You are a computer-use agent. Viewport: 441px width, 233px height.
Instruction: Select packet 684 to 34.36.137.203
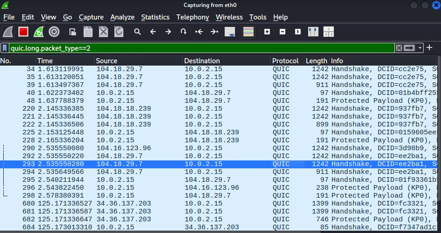pos(219,227)
